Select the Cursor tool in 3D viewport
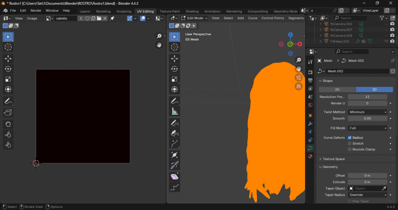Viewport: 398px width, 210px height. pyautogui.click(x=175, y=47)
